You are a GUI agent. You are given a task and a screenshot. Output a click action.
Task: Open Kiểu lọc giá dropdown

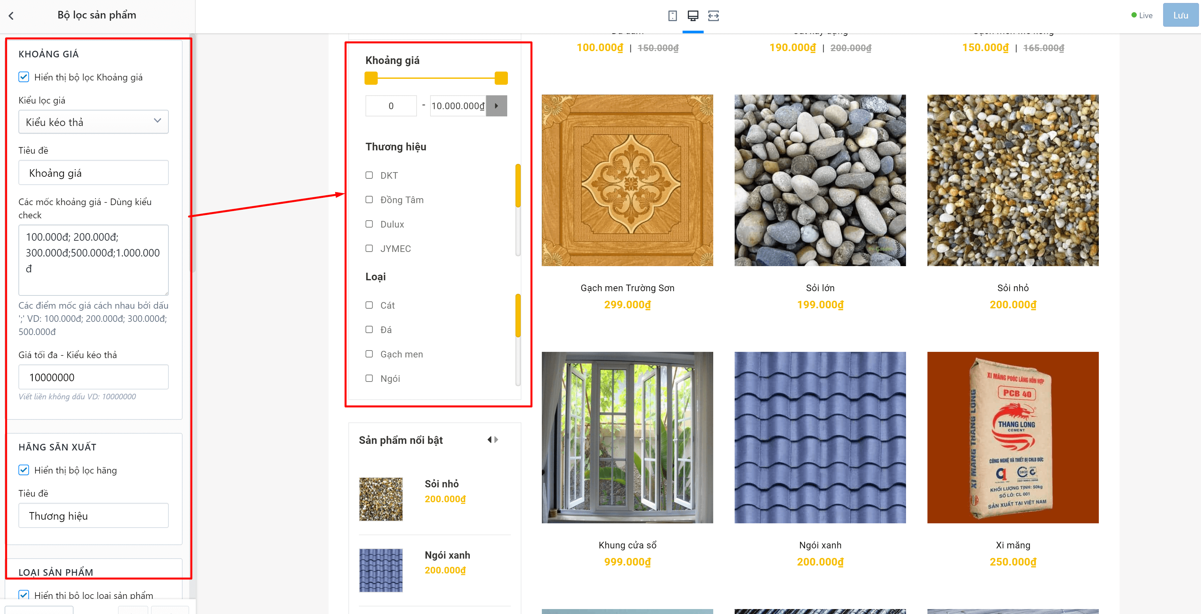(93, 122)
